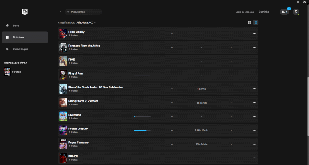Open the friends list icon
This screenshot has width=309, height=165.
pos(284,12)
